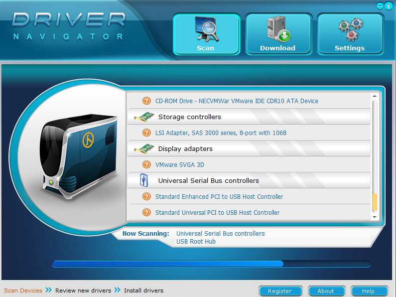
Task: Select the VMware SVGA 3D entry
Action: (x=249, y=164)
